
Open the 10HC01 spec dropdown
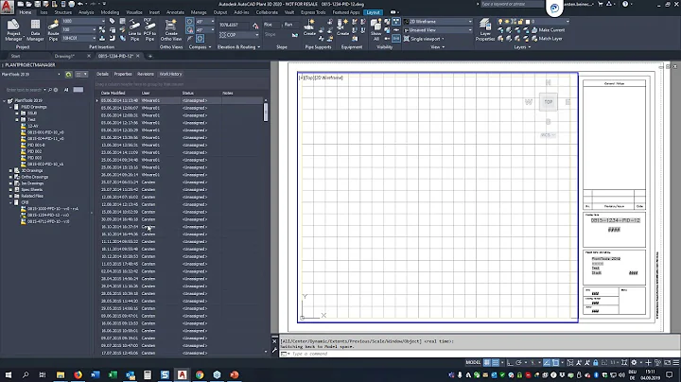[79, 38]
